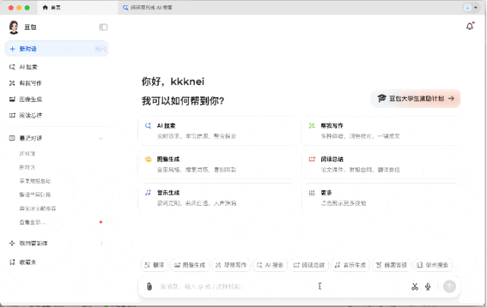Select the 音乐生成 card
Image resolution: width=487 pixels, height=307 pixels.
217,198
